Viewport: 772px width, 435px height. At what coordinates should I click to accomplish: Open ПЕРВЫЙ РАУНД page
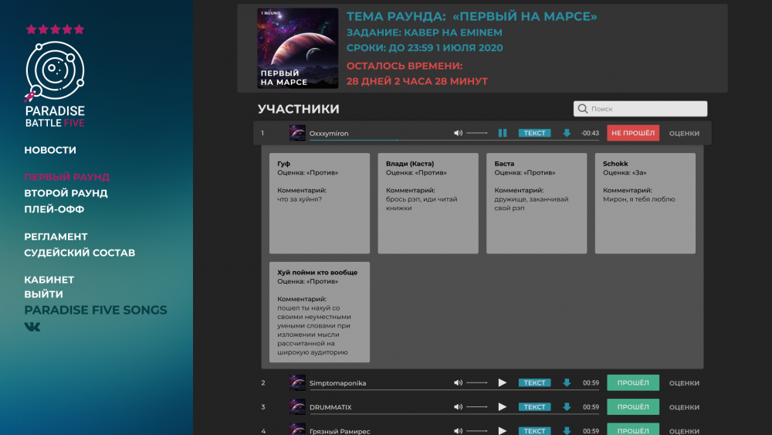pyautogui.click(x=67, y=177)
